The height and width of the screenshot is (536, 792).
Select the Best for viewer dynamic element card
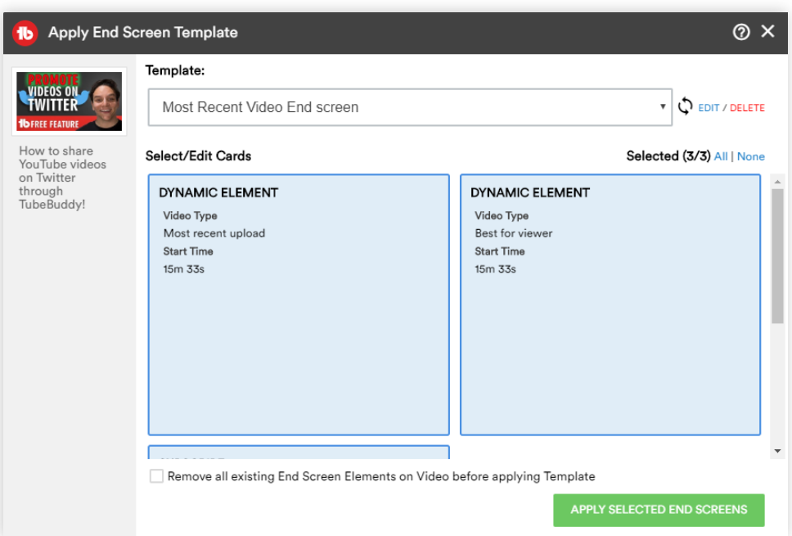pyautogui.click(x=610, y=304)
